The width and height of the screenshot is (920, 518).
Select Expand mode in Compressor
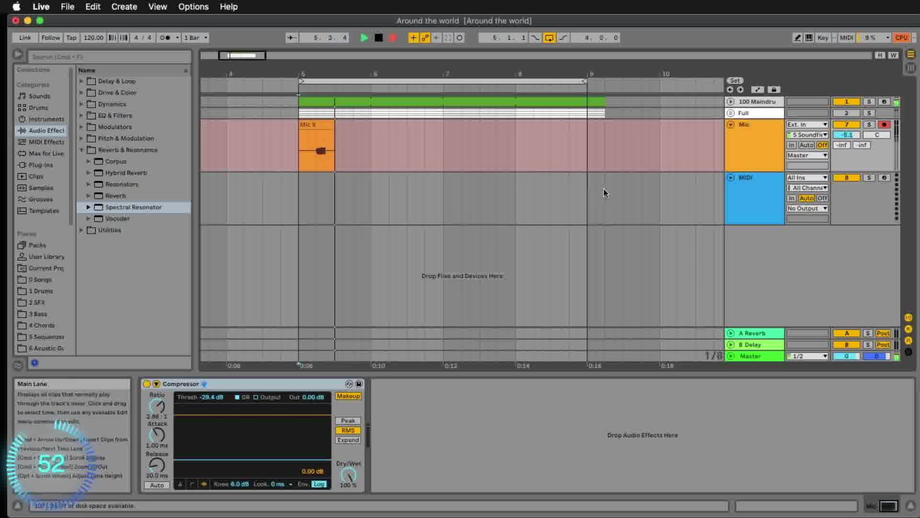pyautogui.click(x=348, y=440)
